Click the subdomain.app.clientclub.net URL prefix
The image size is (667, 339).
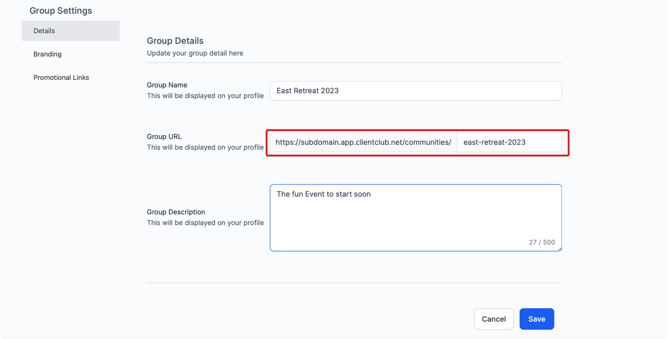[363, 142]
